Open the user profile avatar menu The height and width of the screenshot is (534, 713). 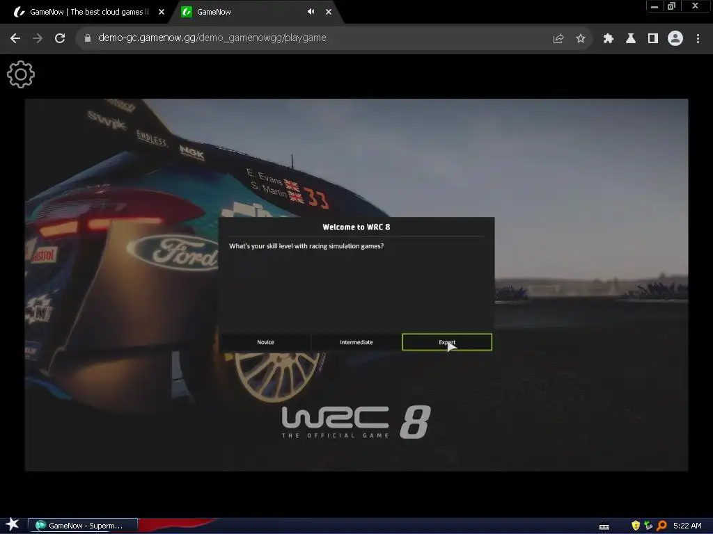(x=675, y=39)
